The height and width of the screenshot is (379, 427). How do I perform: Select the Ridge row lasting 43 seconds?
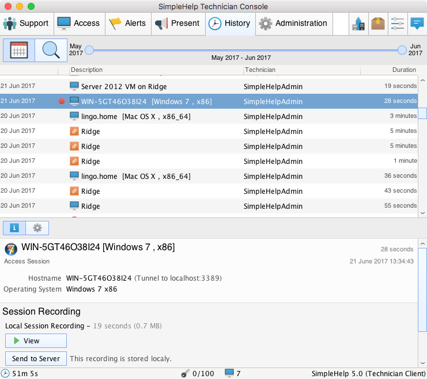tap(209, 191)
